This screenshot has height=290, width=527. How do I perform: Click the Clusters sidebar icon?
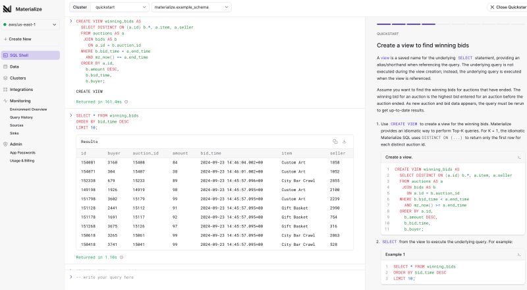5,78
